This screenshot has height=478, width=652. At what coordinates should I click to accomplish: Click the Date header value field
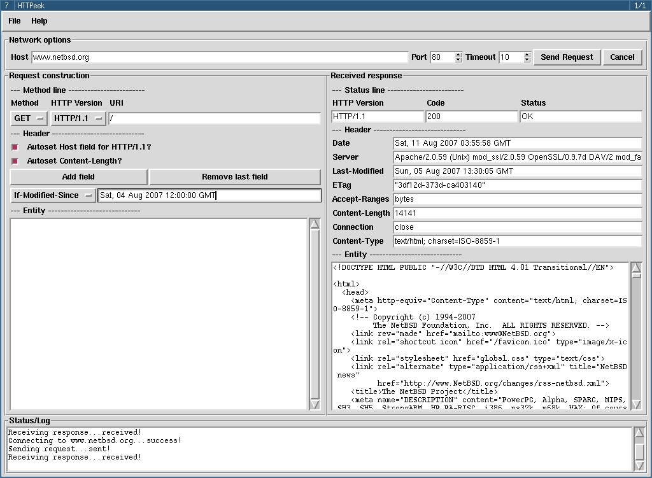[x=517, y=143]
